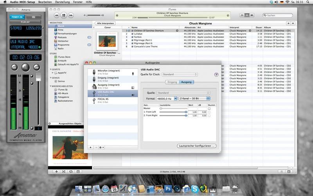Image resolution: width=313 pixels, height=196 pixels.
Task: Skip to previous track in Amarra player
Action: tap(14, 67)
